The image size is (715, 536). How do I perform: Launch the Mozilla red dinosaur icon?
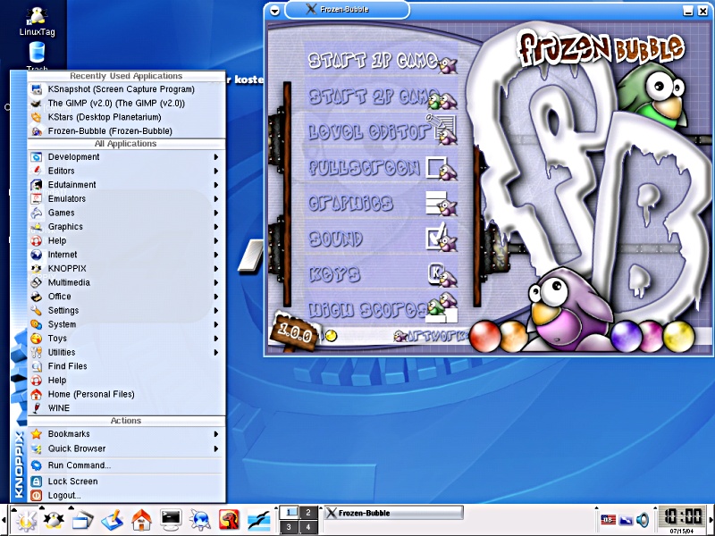coord(230,520)
